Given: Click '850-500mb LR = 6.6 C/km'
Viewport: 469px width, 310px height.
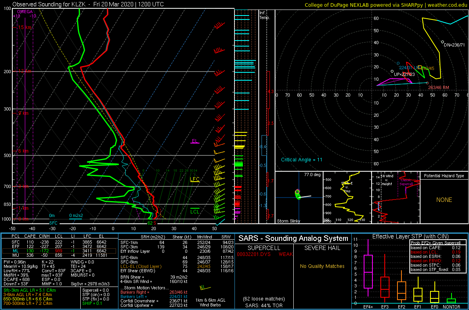Looking at the screenshot, I should pos(28,298).
